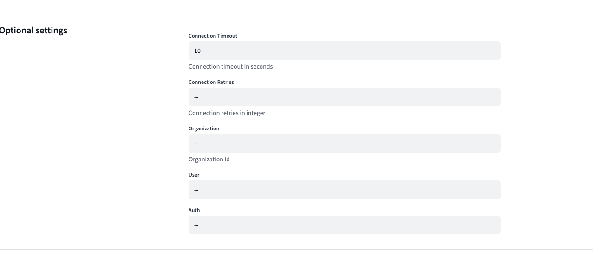Click the '--' placeholder in Connection Retries
This screenshot has width=593, height=263.
point(196,97)
